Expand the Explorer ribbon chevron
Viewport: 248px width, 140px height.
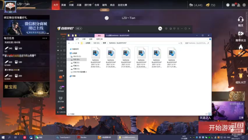click(x=207, y=39)
